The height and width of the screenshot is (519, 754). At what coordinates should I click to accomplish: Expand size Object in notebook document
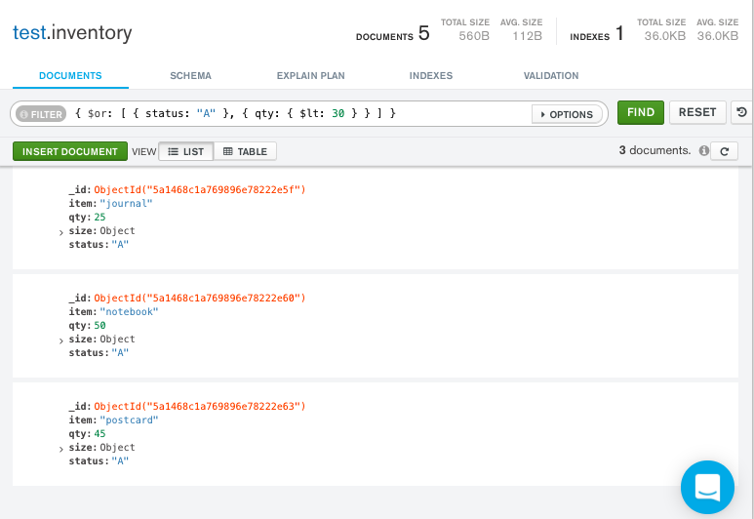[x=61, y=340]
